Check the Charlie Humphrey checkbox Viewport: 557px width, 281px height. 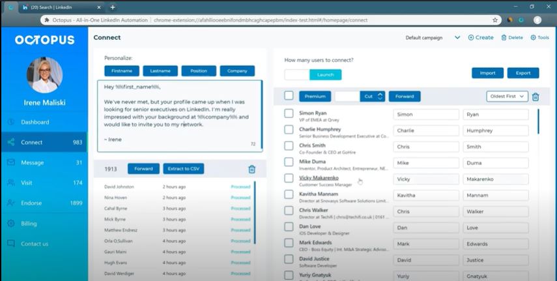click(x=289, y=130)
